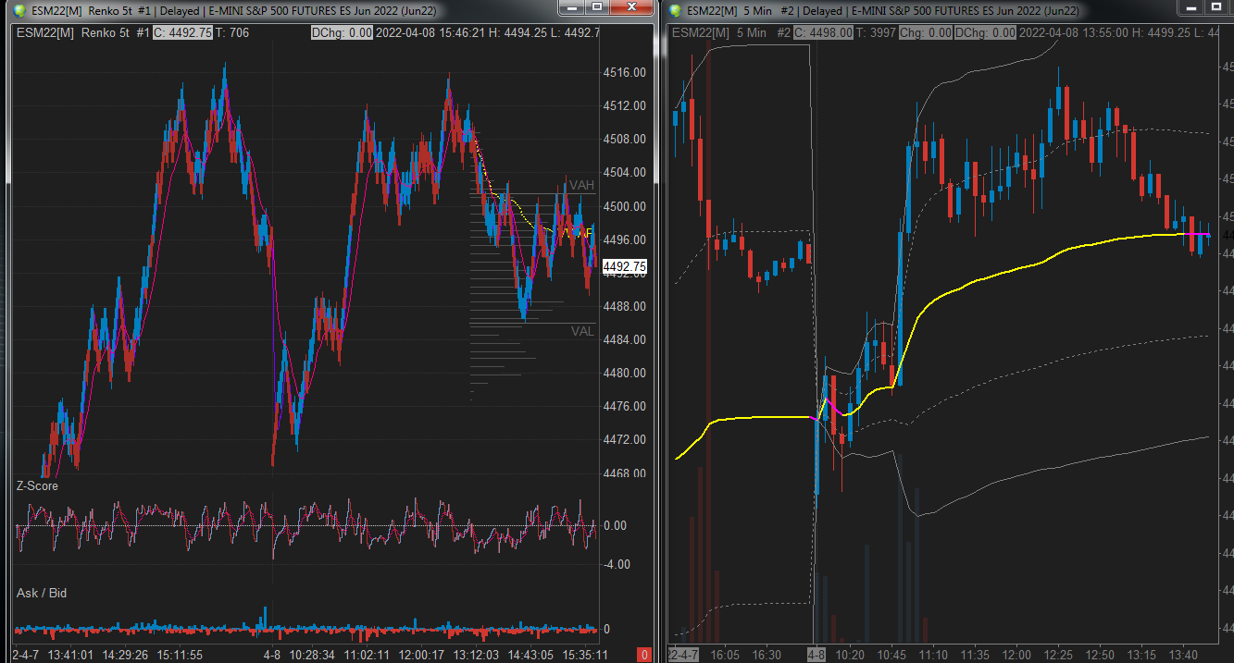Click the 16:05 time label on the 5 Min time axis

pyautogui.click(x=726, y=655)
